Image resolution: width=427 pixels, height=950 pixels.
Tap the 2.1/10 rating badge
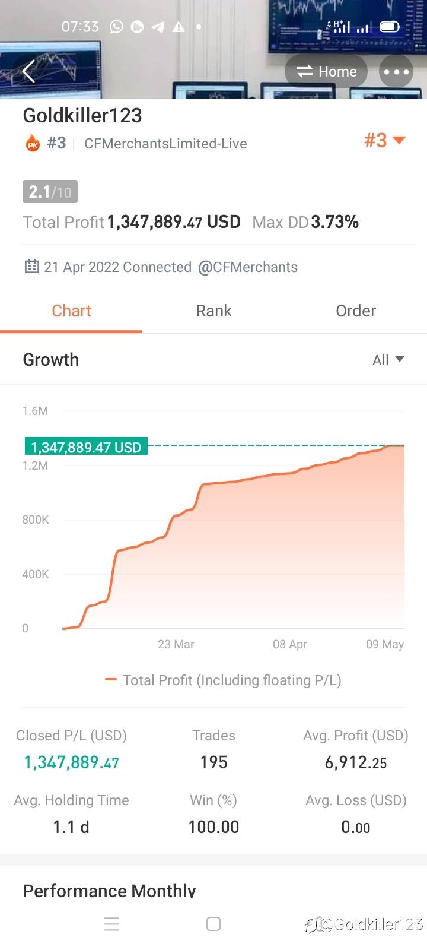pos(50,192)
